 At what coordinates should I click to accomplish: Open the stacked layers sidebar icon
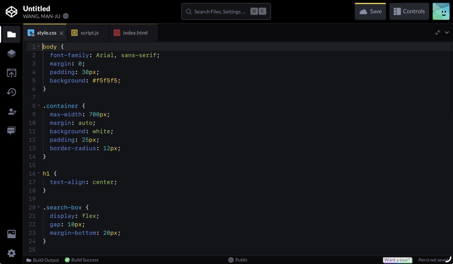[x=12, y=54]
